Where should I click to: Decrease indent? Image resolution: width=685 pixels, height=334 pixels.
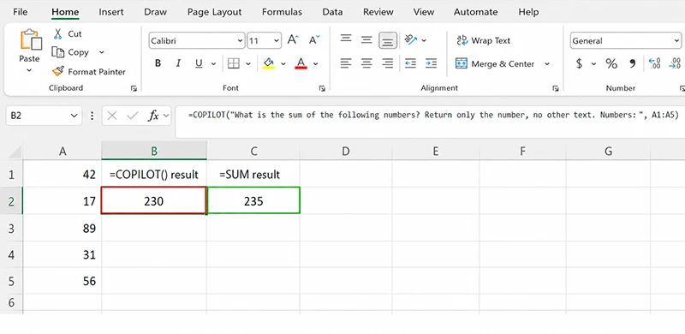410,64
